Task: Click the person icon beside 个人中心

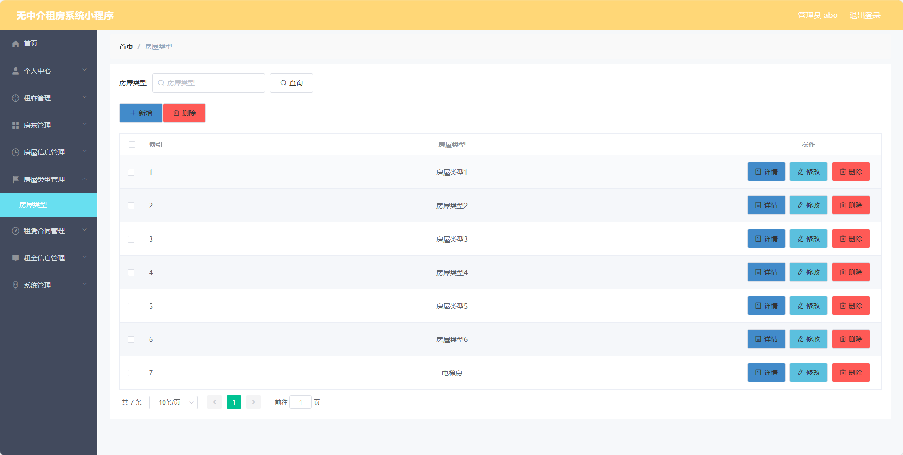Action: (x=16, y=71)
